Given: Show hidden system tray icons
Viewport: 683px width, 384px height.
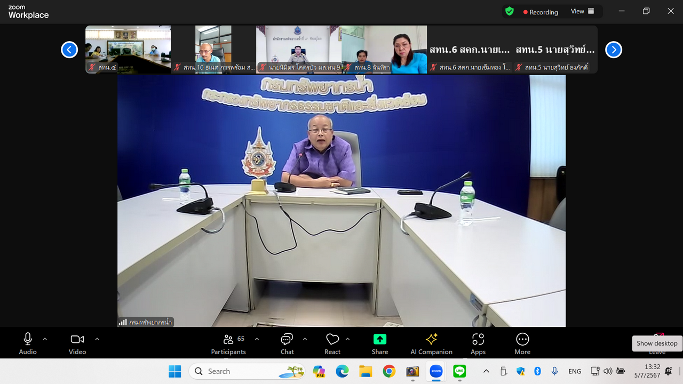Looking at the screenshot, I should tap(486, 371).
